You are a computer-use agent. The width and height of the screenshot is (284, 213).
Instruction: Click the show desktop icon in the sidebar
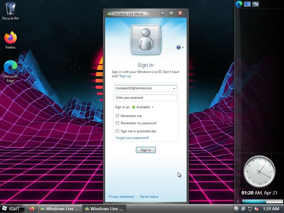(247, 4)
